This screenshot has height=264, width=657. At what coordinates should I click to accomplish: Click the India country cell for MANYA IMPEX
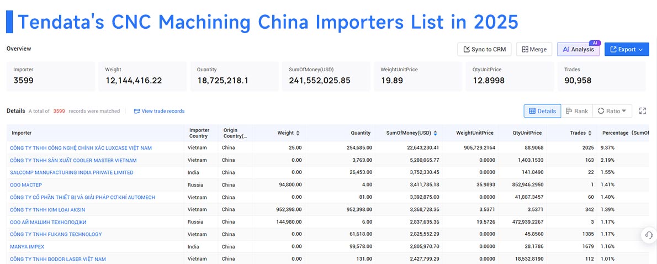click(194, 246)
